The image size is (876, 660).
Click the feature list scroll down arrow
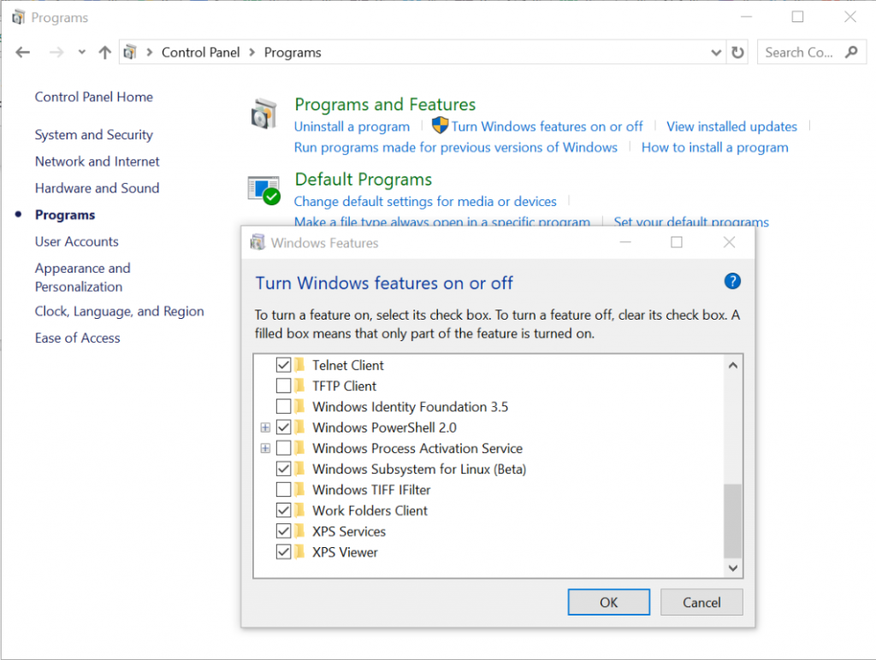(733, 568)
